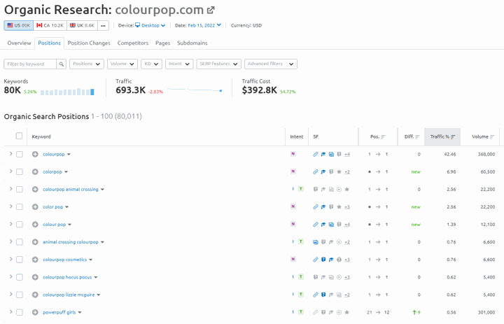Sort by the Traffic % column header

[442, 137]
